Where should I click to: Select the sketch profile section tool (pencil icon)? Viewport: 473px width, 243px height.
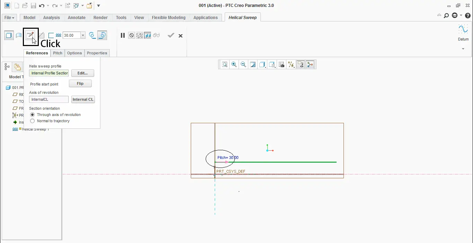pos(30,35)
